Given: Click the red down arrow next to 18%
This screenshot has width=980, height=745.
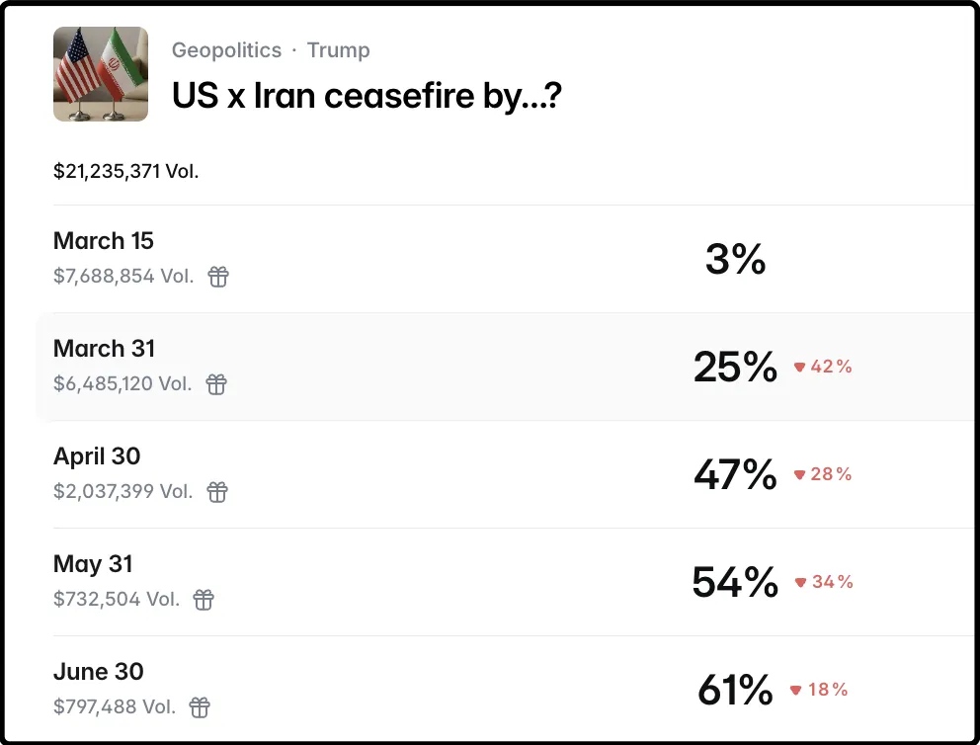Looking at the screenshot, I should click(x=796, y=691).
